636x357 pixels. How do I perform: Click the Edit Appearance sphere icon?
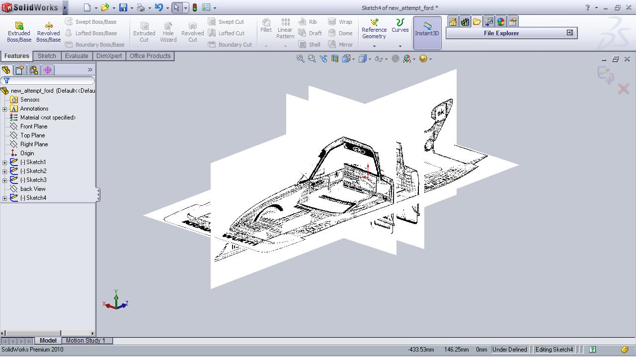pyautogui.click(x=396, y=59)
